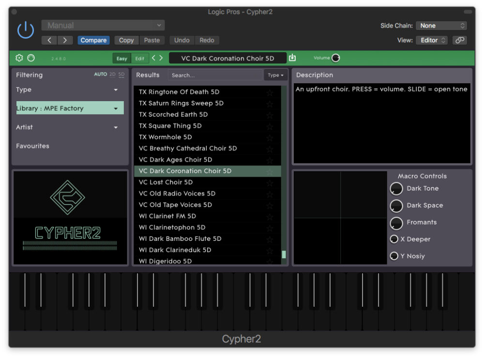Switch to Edit mode
The image size is (484, 358).
pos(140,59)
